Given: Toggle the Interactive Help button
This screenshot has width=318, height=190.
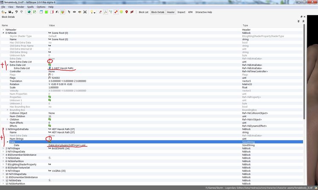Looking at the screenshot, I should click(x=204, y=12).
